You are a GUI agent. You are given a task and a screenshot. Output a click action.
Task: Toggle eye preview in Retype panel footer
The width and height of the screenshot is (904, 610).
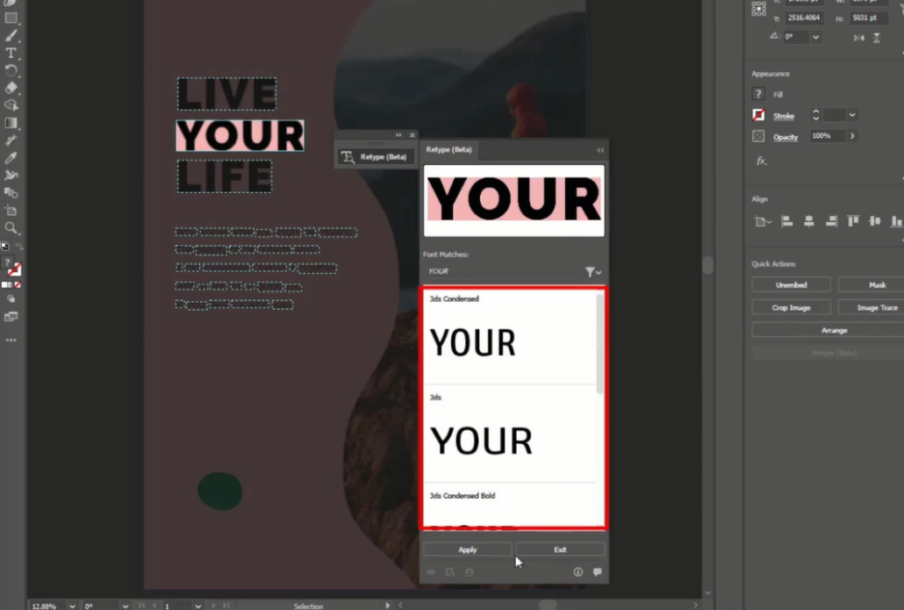431,572
